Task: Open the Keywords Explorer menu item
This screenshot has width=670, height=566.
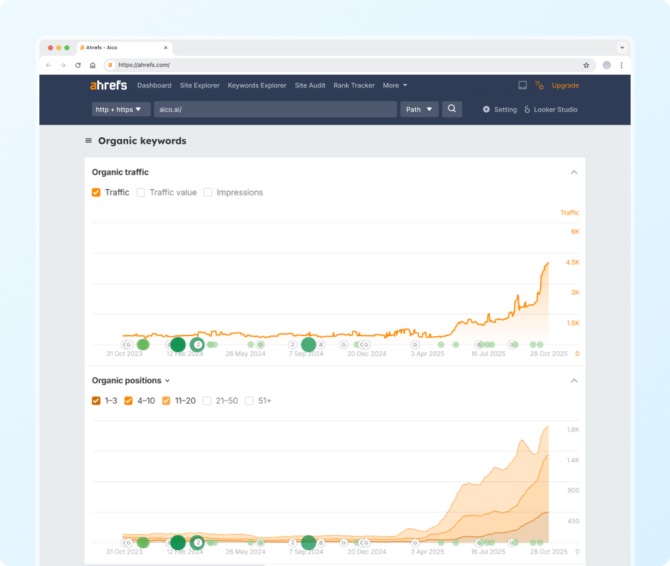Action: tap(257, 85)
